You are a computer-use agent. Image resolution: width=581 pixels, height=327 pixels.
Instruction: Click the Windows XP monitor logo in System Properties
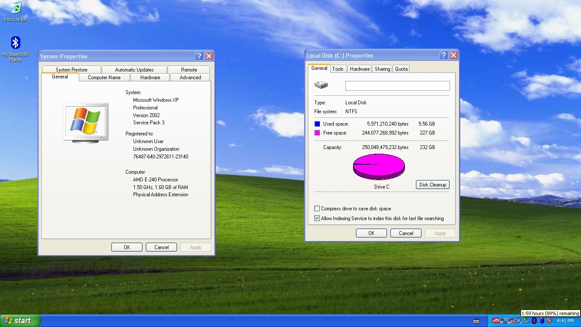85,123
